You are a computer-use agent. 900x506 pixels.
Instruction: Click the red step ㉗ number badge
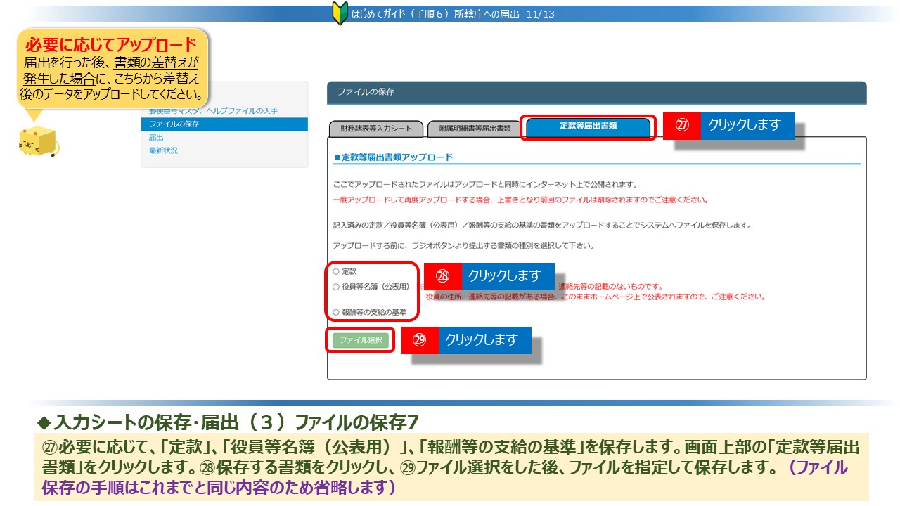(681, 126)
